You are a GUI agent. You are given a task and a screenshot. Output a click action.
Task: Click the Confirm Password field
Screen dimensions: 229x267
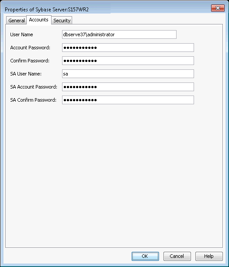128,61
